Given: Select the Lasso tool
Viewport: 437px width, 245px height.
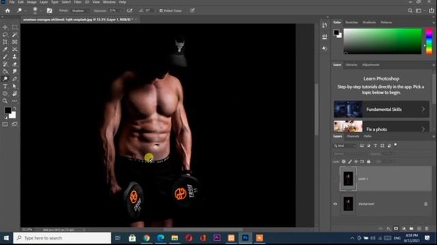Looking at the screenshot, I should 5,35.
